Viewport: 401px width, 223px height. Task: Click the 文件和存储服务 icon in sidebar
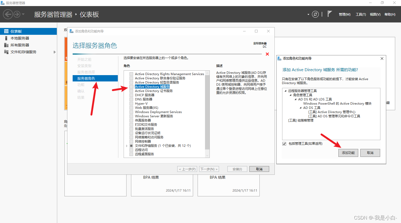[6, 52]
